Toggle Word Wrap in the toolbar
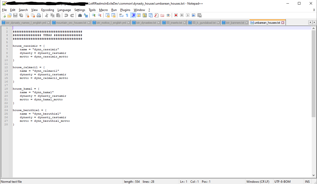317x184 pixels. (x=121, y=15)
